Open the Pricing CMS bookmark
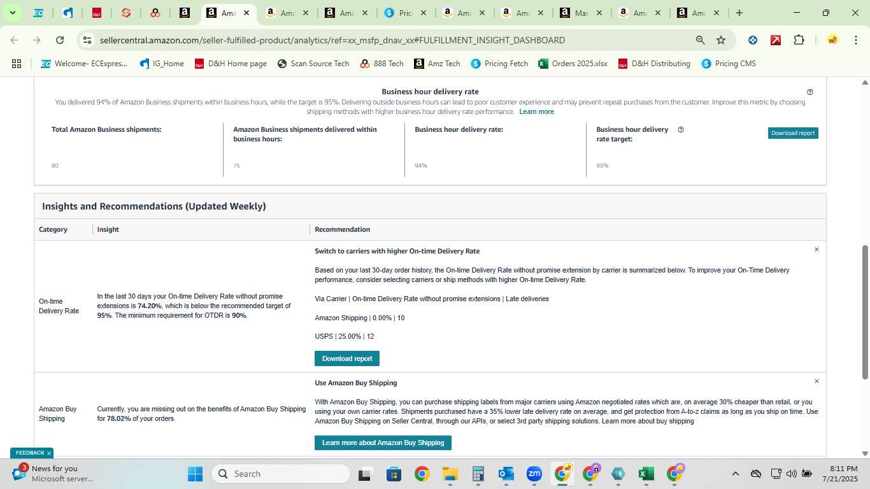The image size is (870, 489). pos(729,64)
